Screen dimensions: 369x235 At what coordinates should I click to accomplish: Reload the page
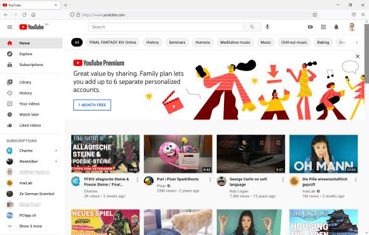point(24,15)
